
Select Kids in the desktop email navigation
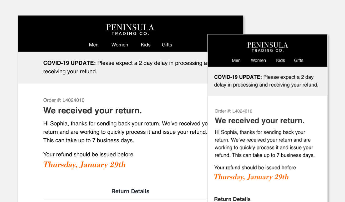tap(145, 45)
